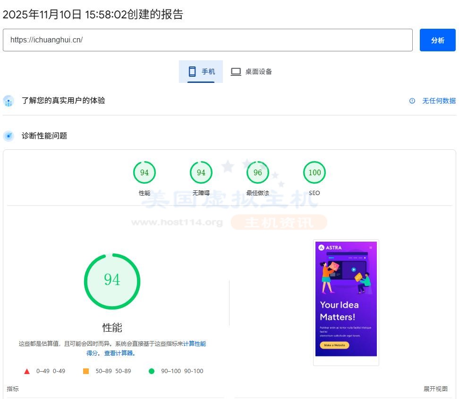Click the SEO score circle showing 100
Image resolution: width=459 pixels, height=399 pixels.
click(x=314, y=172)
